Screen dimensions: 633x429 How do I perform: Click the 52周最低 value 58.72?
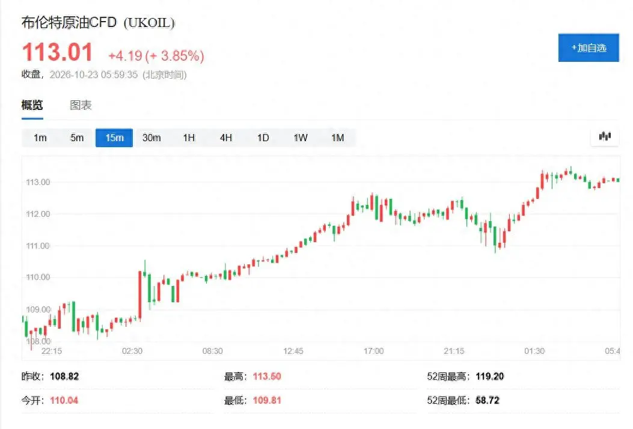point(488,400)
